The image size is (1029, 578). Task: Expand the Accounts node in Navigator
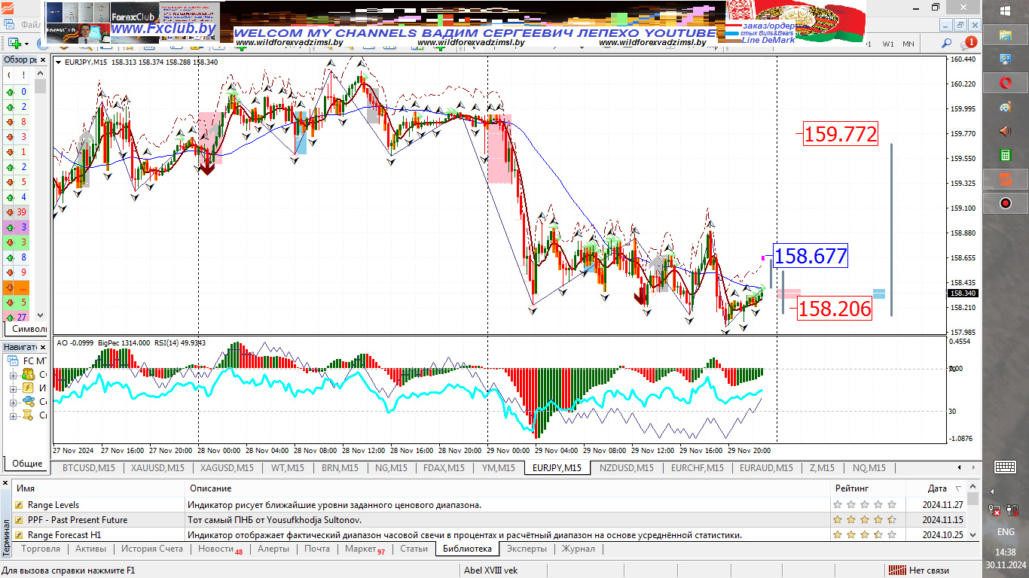coord(13,374)
